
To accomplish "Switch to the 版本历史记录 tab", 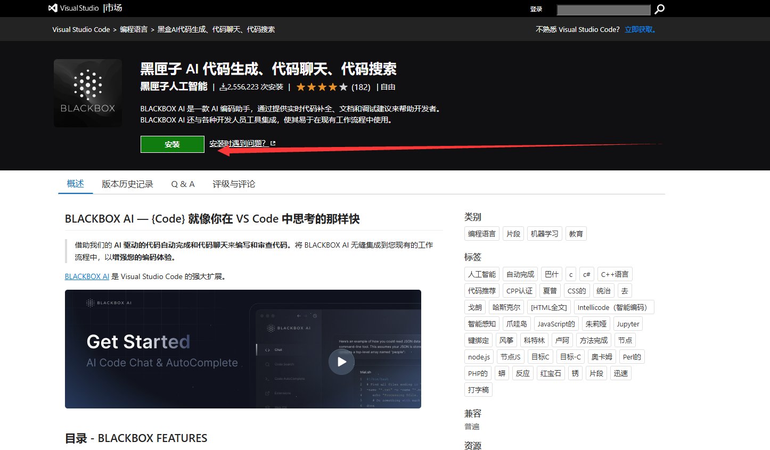I will click(x=127, y=184).
